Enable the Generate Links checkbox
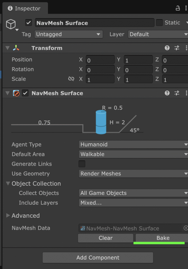 82,164
